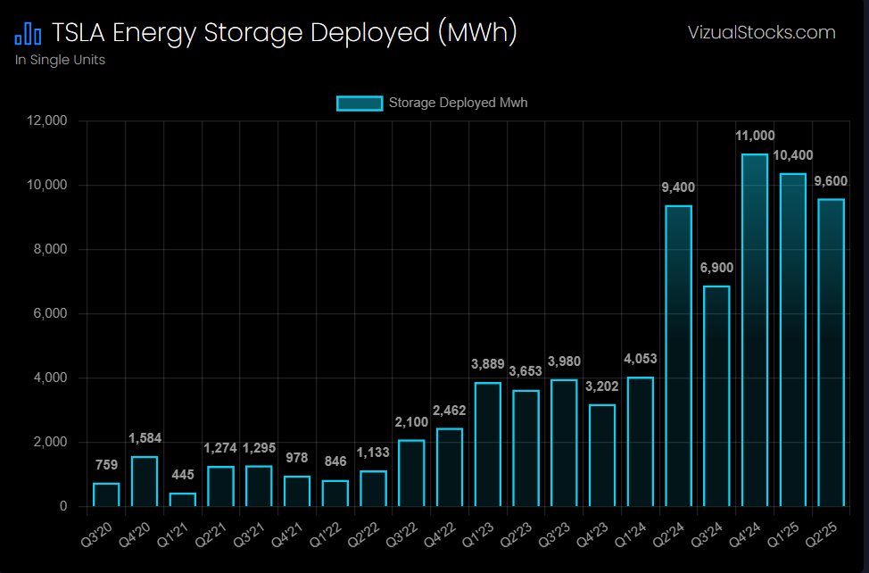Click the Storage Deployed Mwh legend label
The height and width of the screenshot is (573, 869).
click(458, 103)
